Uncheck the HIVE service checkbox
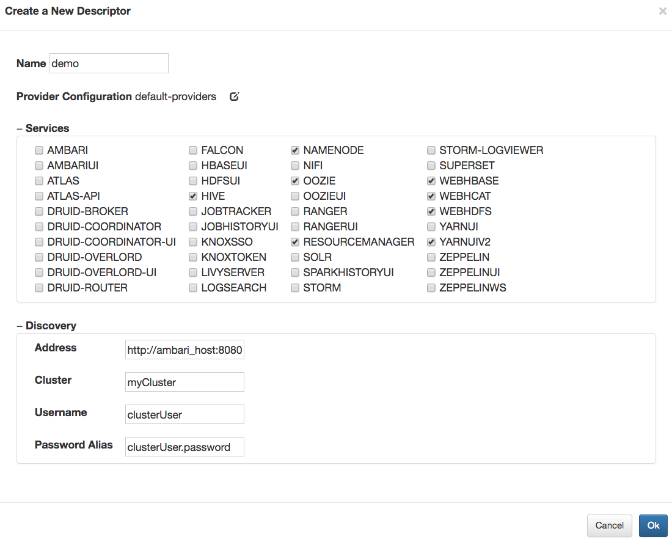The image size is (672, 542). coord(193,196)
